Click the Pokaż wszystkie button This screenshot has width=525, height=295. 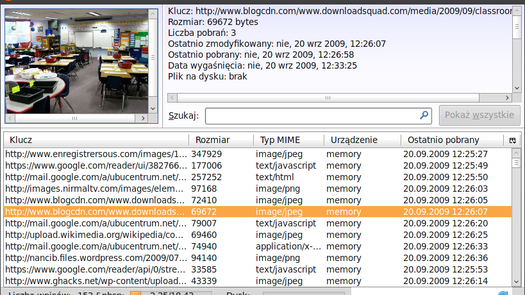pyautogui.click(x=479, y=115)
